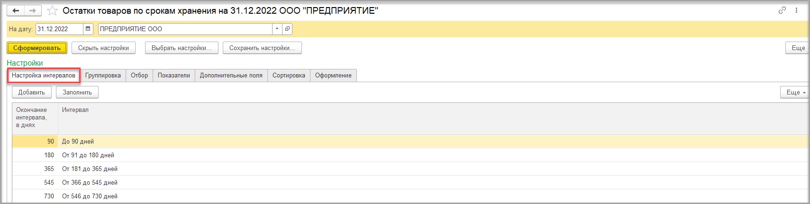This screenshot has width=810, height=204.
Task: Open the Показатели tab
Action: click(174, 76)
